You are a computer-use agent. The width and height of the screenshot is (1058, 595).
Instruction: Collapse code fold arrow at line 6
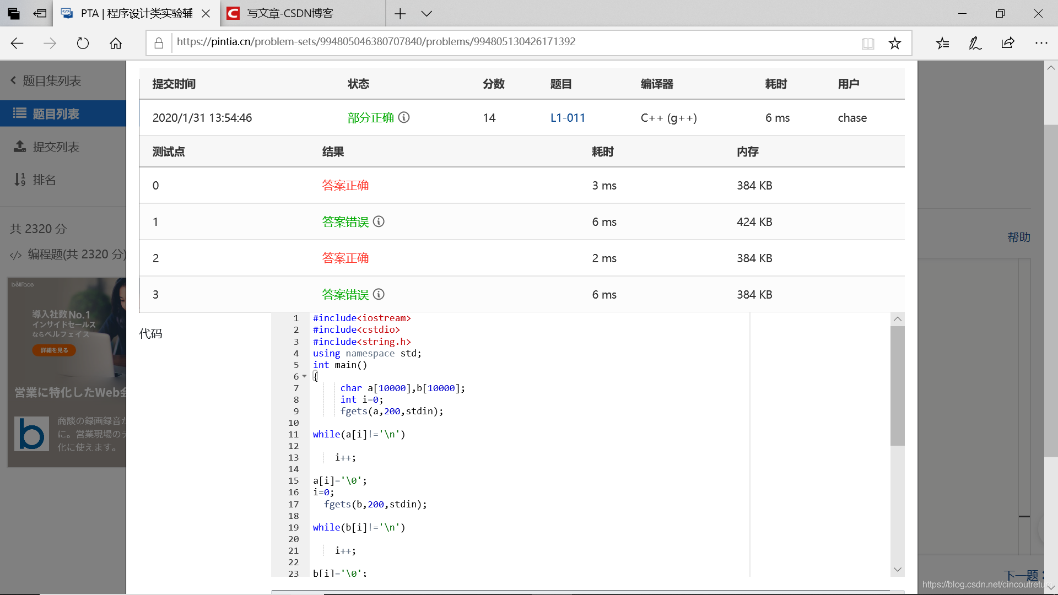pyautogui.click(x=304, y=376)
